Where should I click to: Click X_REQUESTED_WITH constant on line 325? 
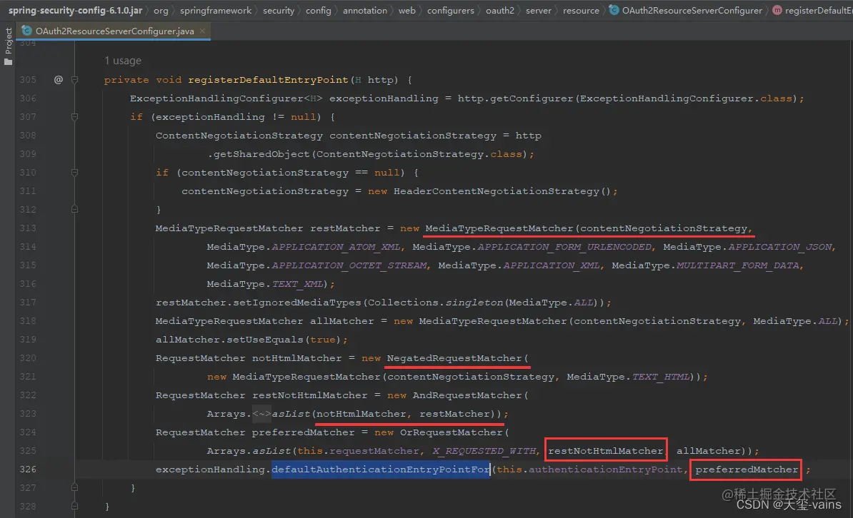click(484, 451)
